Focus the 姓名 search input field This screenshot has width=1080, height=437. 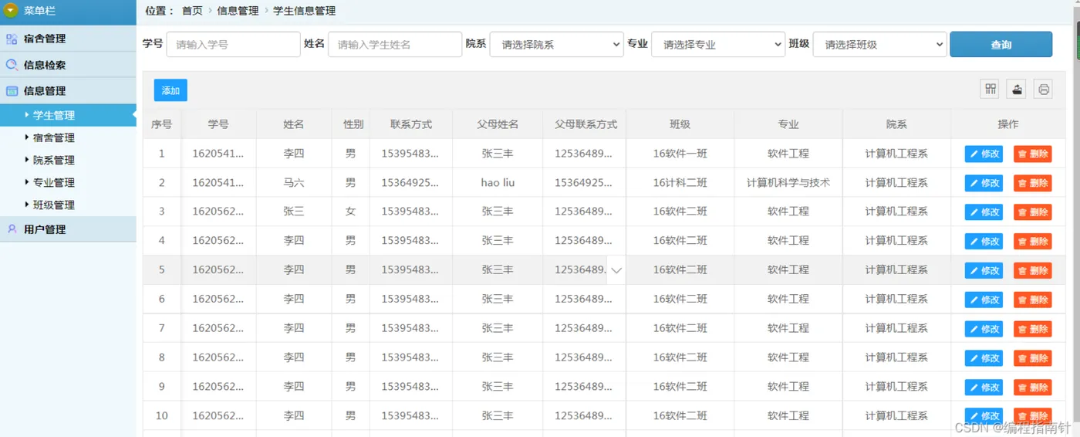pos(395,44)
